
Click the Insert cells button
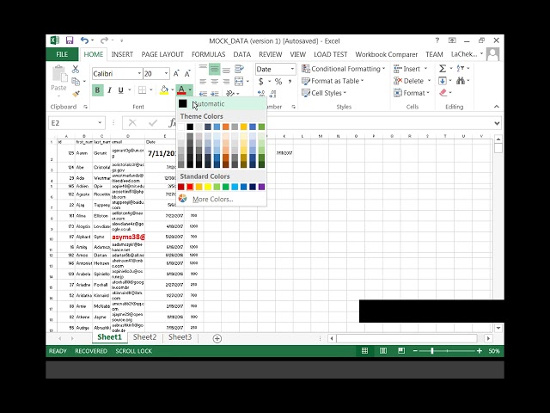(411, 69)
